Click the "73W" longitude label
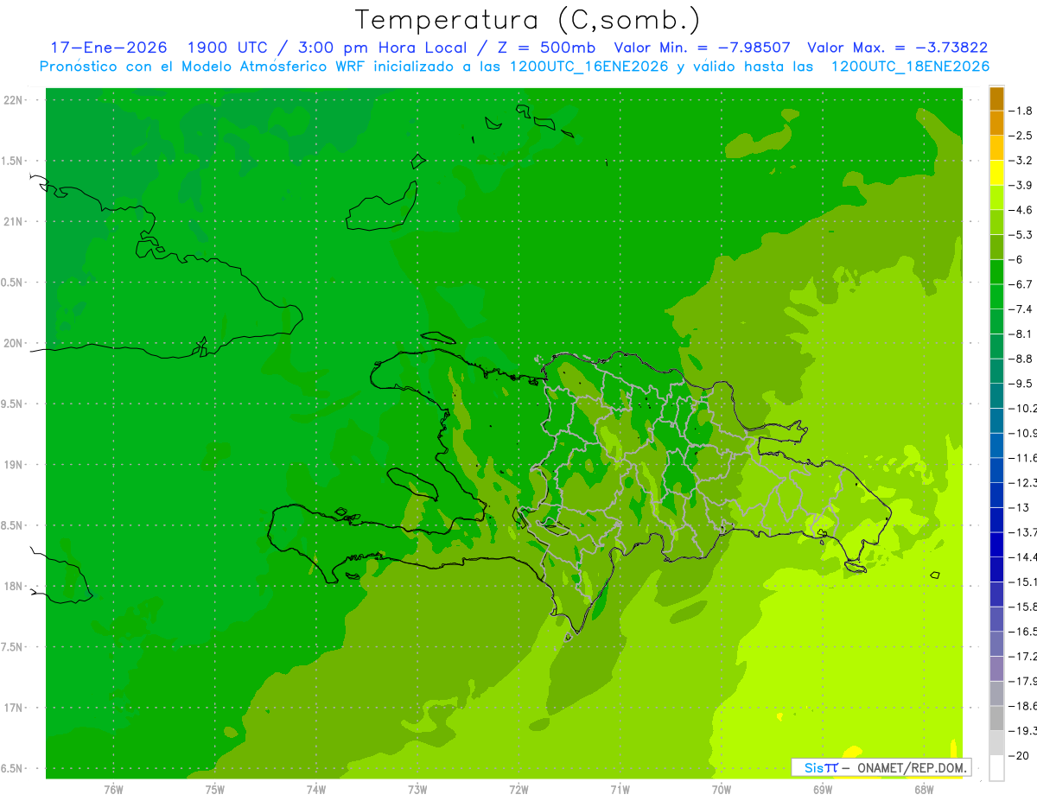This screenshot has height=801, width=1037. [x=417, y=789]
